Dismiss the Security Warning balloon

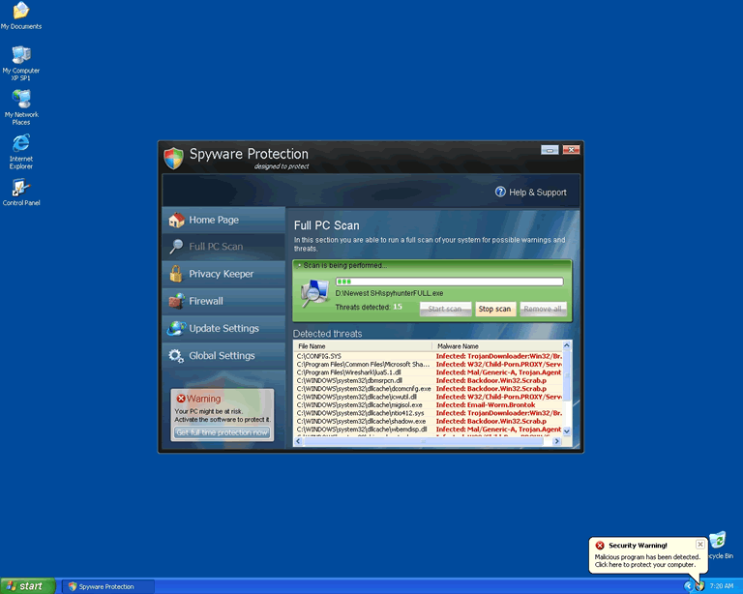700,545
